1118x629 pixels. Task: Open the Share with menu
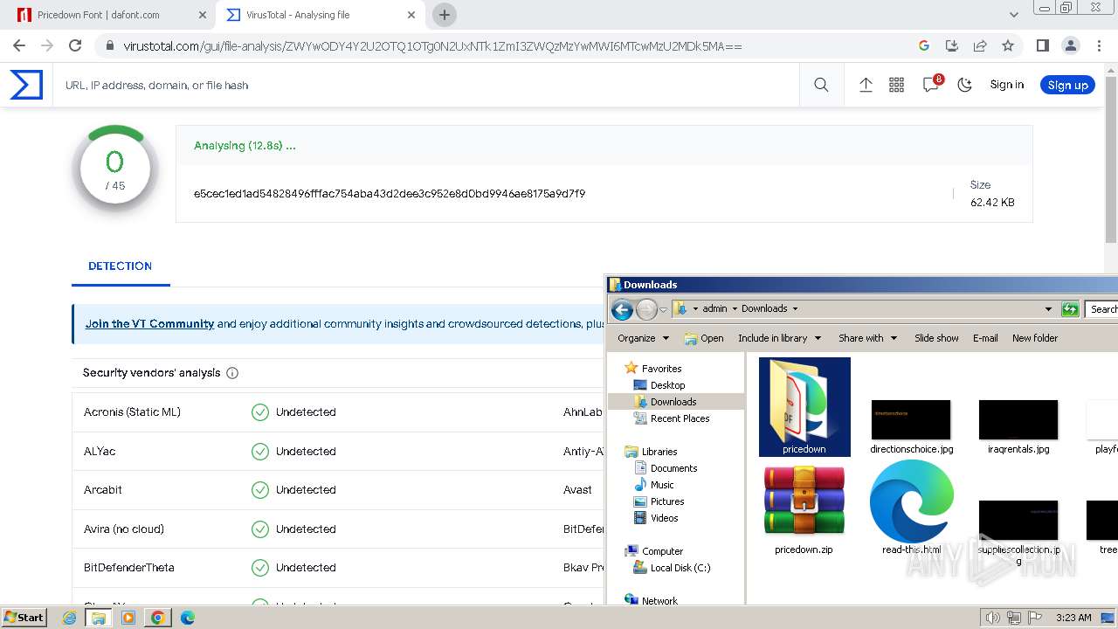[867, 338]
